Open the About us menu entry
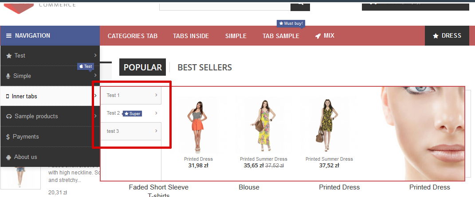 tap(50, 157)
